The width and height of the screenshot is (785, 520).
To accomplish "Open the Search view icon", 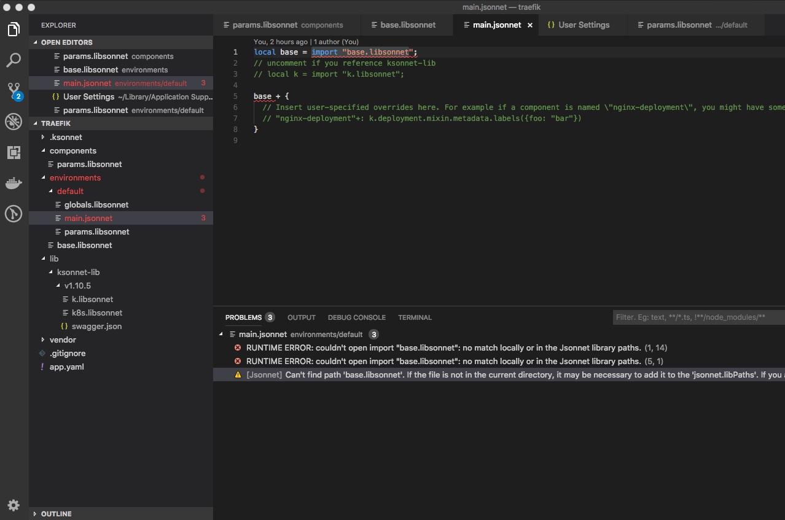I will pyautogui.click(x=14, y=60).
